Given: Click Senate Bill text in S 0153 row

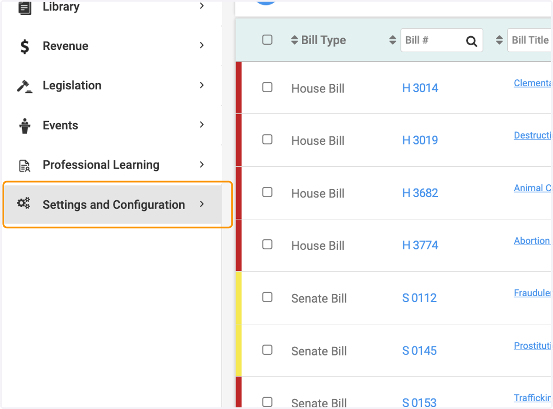Looking at the screenshot, I should click(x=319, y=403).
